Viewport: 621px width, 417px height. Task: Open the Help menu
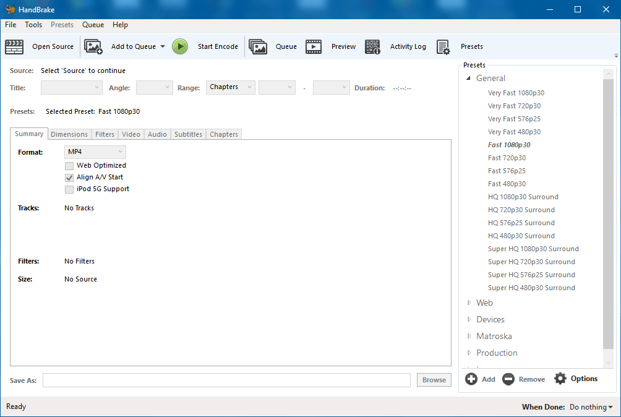[x=120, y=25]
